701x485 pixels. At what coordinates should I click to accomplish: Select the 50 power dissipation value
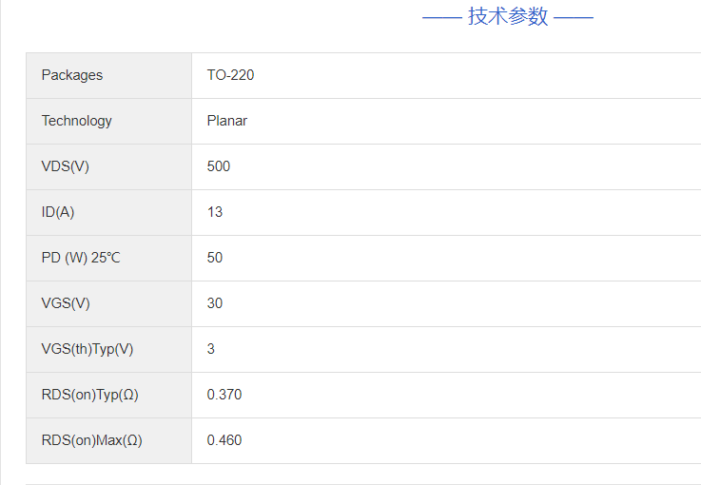(x=215, y=258)
